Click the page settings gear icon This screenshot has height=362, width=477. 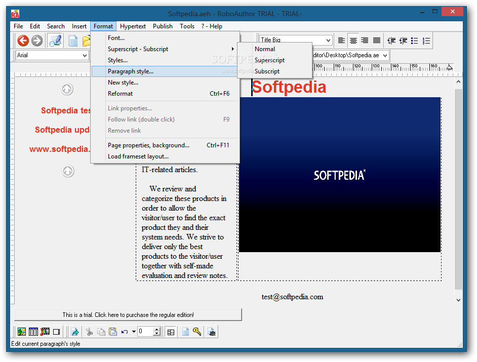click(212, 332)
